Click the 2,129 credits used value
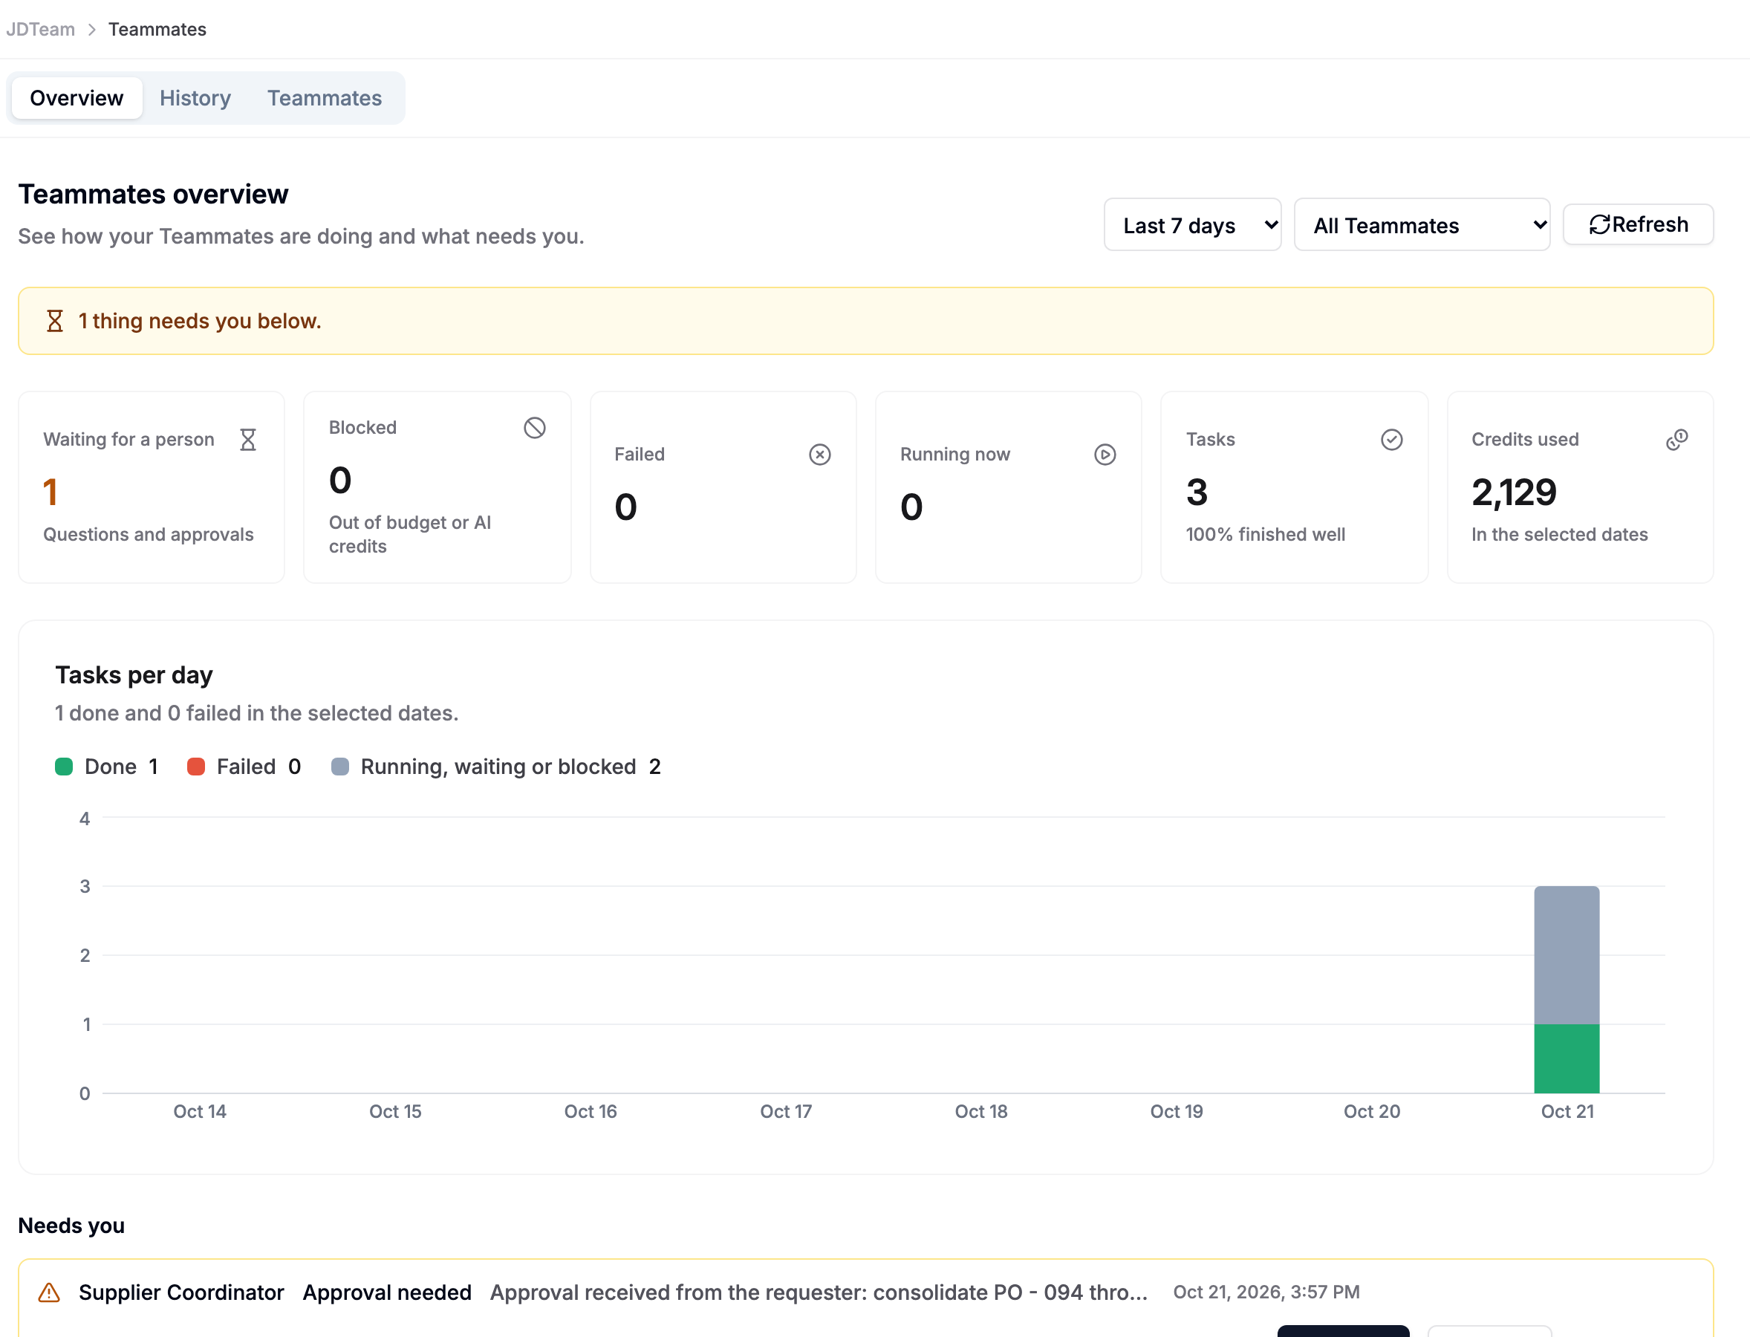Screen dimensions: 1750x1337 [x=1514, y=492]
